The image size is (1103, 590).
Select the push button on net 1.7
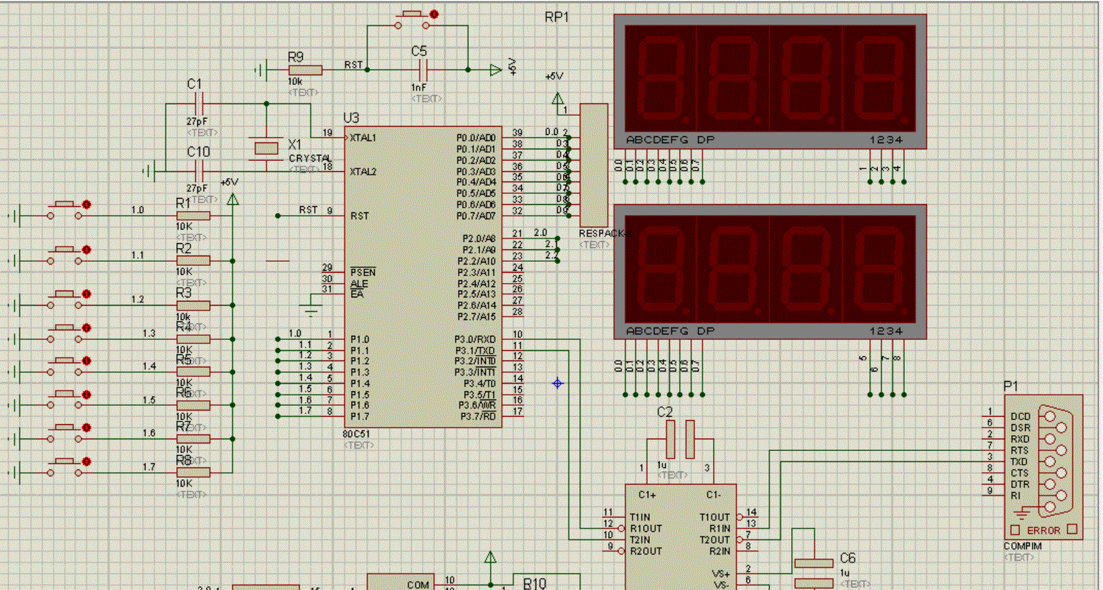(x=65, y=466)
